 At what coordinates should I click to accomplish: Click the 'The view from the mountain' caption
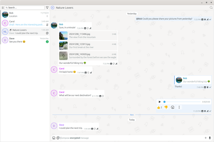coord(82,37)
